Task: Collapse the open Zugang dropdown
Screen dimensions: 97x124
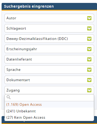Action: [49, 90]
